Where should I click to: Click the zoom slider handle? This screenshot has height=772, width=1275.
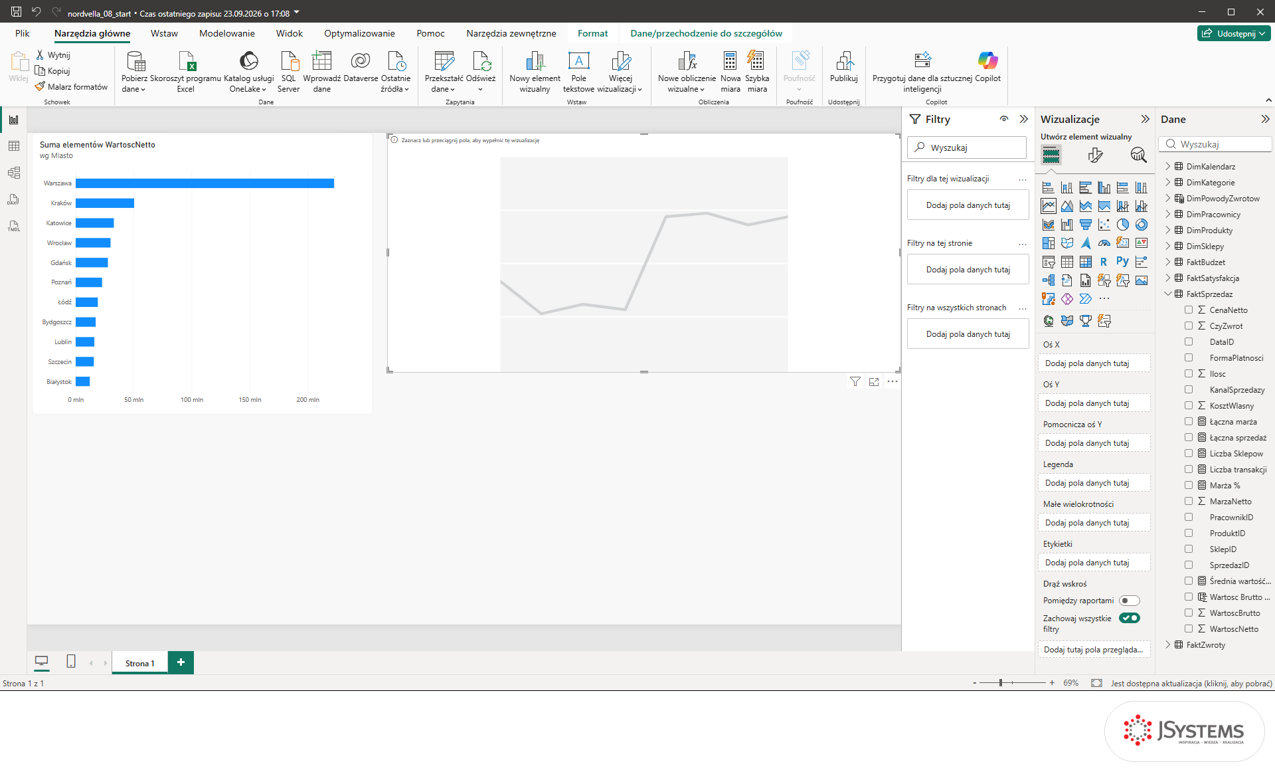[1001, 682]
